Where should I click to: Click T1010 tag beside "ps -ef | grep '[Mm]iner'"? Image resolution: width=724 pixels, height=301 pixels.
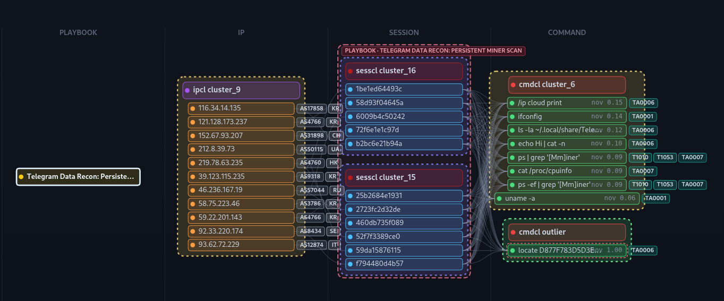(x=640, y=185)
